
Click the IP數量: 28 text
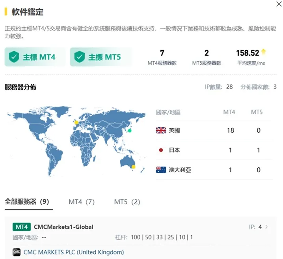click(x=219, y=87)
